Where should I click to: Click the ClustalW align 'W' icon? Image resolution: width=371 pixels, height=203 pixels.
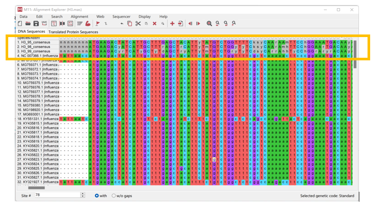(x=80, y=23)
